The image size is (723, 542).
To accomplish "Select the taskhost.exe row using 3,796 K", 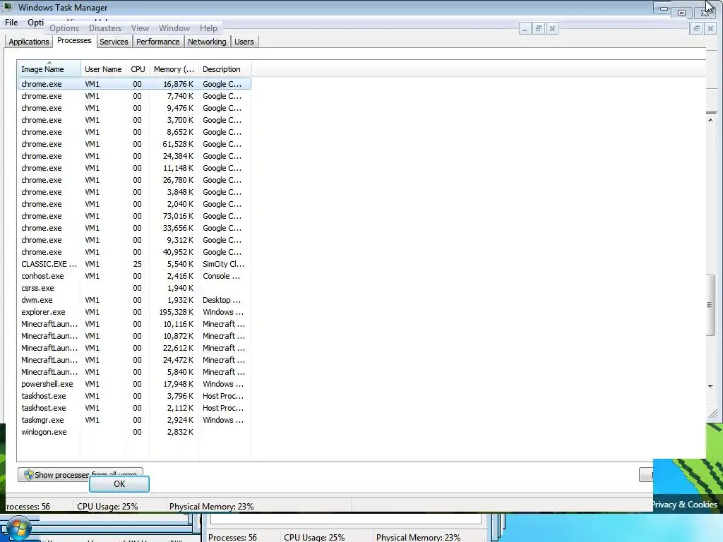I will pyautogui.click(x=134, y=395).
